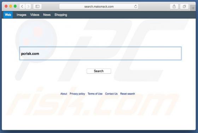Image resolution: width=198 pixels, height=133 pixels.
Task: Open the Shopping tab
Action: pos(61,15)
